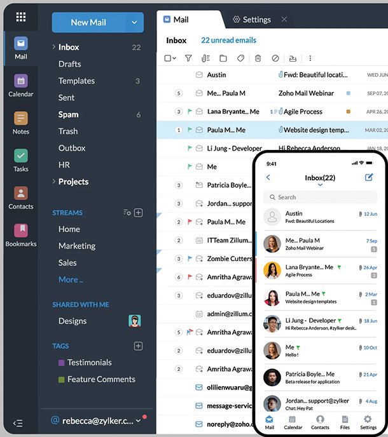The width and height of the screenshot is (388, 437).
Task: Open the Templates folder
Action: point(76,81)
